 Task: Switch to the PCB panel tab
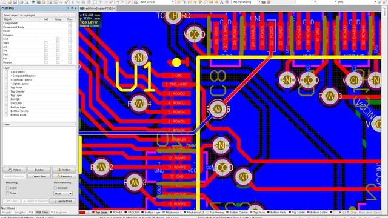point(31,213)
